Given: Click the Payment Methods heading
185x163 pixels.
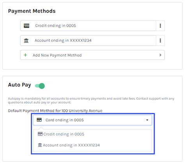Looking at the screenshot, I should (32, 11).
